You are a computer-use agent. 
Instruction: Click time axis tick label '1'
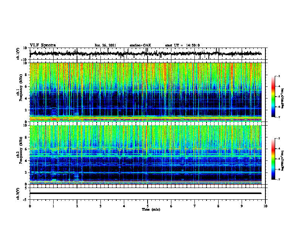[x=53, y=206]
